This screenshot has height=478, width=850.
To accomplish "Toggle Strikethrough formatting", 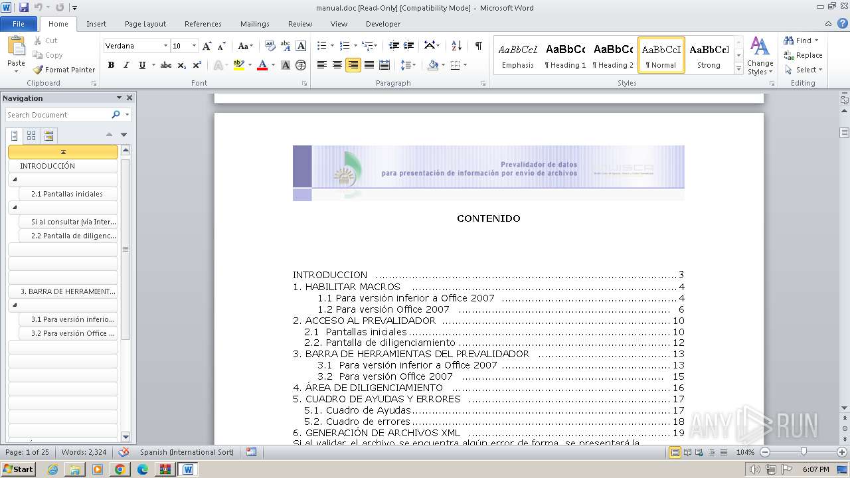I will point(166,65).
